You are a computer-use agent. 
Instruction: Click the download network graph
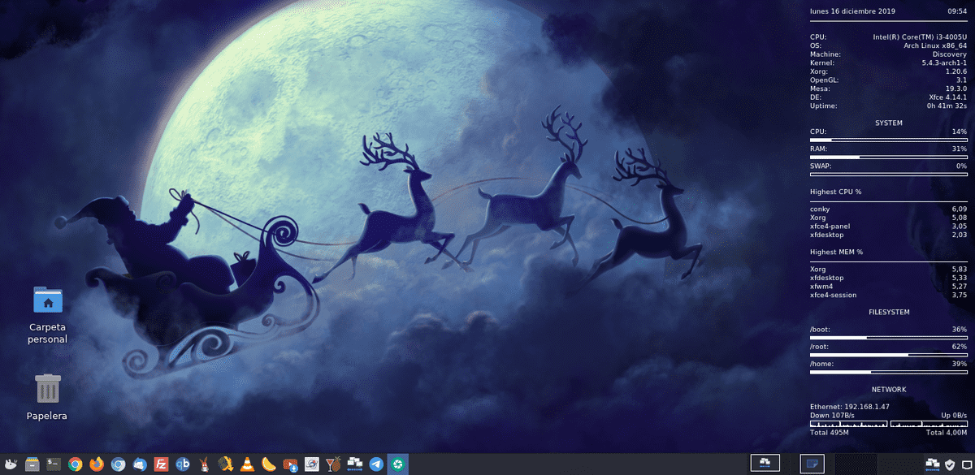848,424
